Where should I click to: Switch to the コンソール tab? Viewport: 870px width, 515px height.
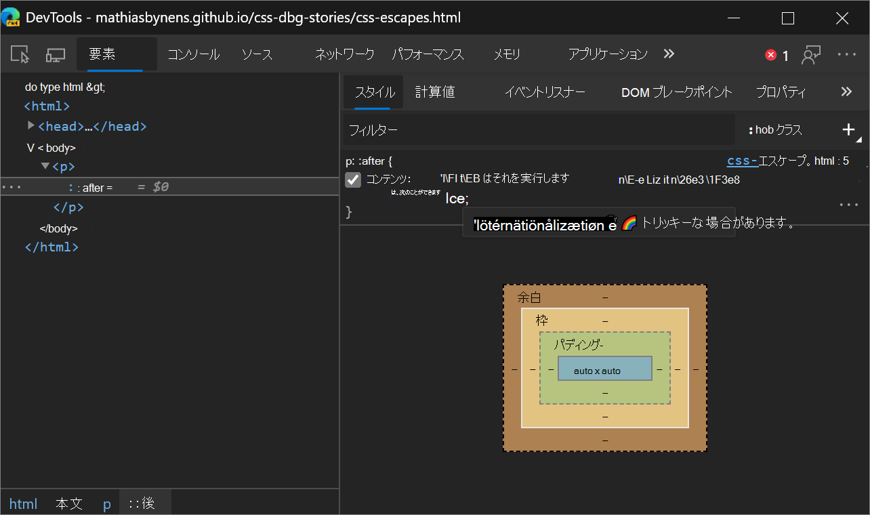point(194,55)
